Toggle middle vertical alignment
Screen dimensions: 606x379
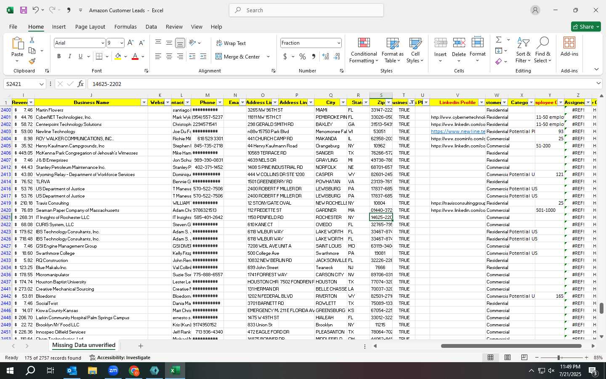(169, 43)
